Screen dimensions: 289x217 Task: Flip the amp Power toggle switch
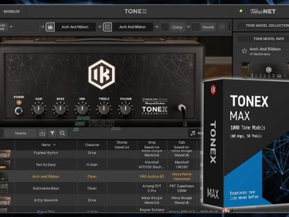coord(19,111)
